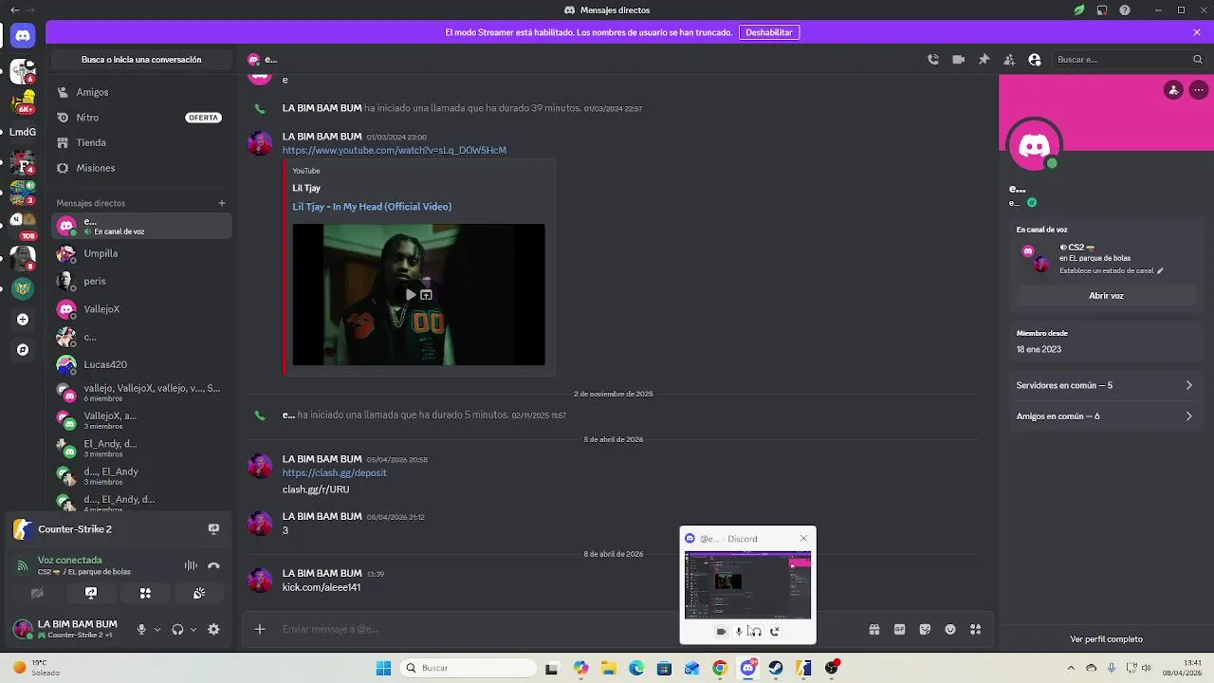Click Lil Tjay author name in embed

pyautogui.click(x=306, y=188)
